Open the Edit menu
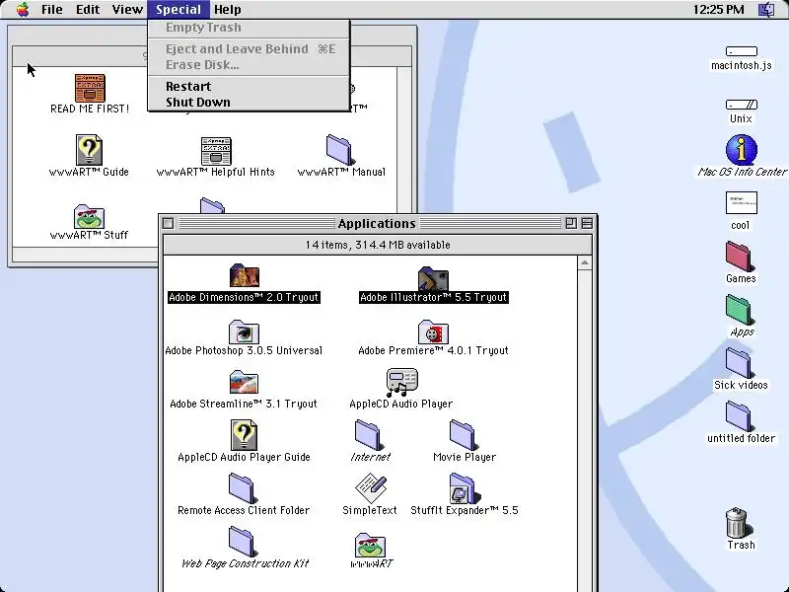This screenshot has width=789, height=592. coord(88,9)
